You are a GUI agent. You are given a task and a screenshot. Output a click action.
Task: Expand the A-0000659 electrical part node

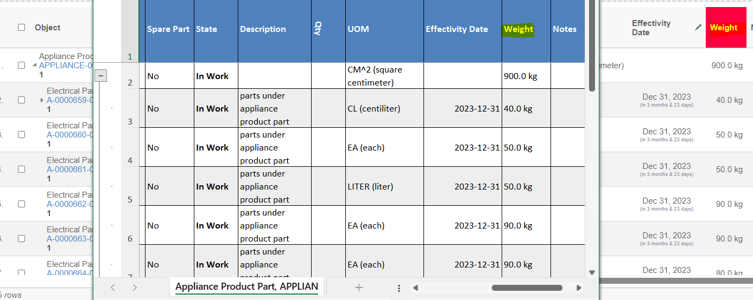pos(42,100)
